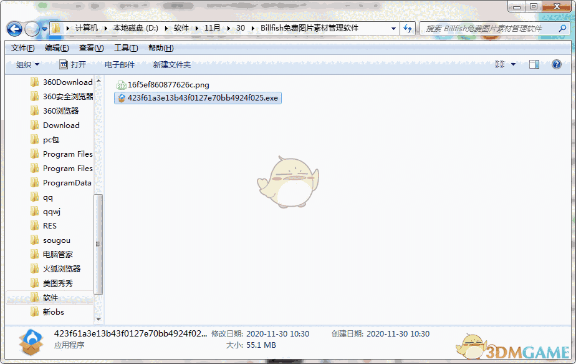Select the 423f61a3e13b43f0127e70bb4924f025.exe installer
This screenshot has height=364, width=576.
198,98
